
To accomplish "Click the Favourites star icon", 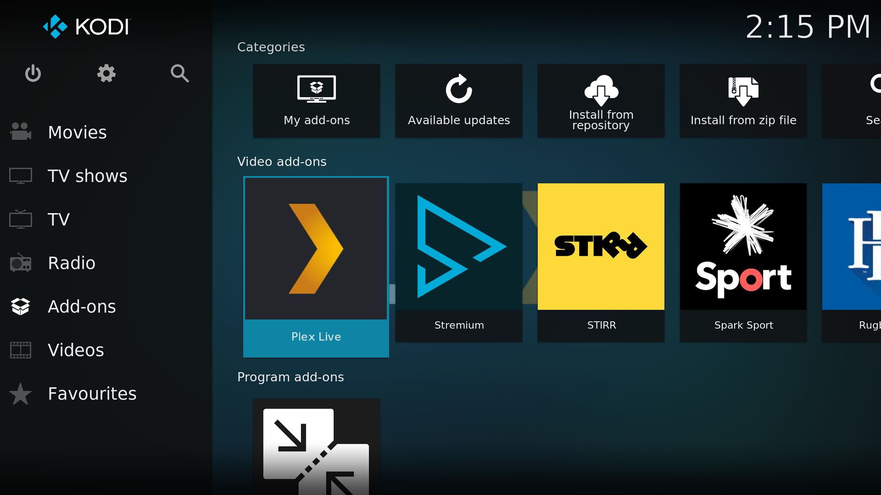I will [20, 393].
